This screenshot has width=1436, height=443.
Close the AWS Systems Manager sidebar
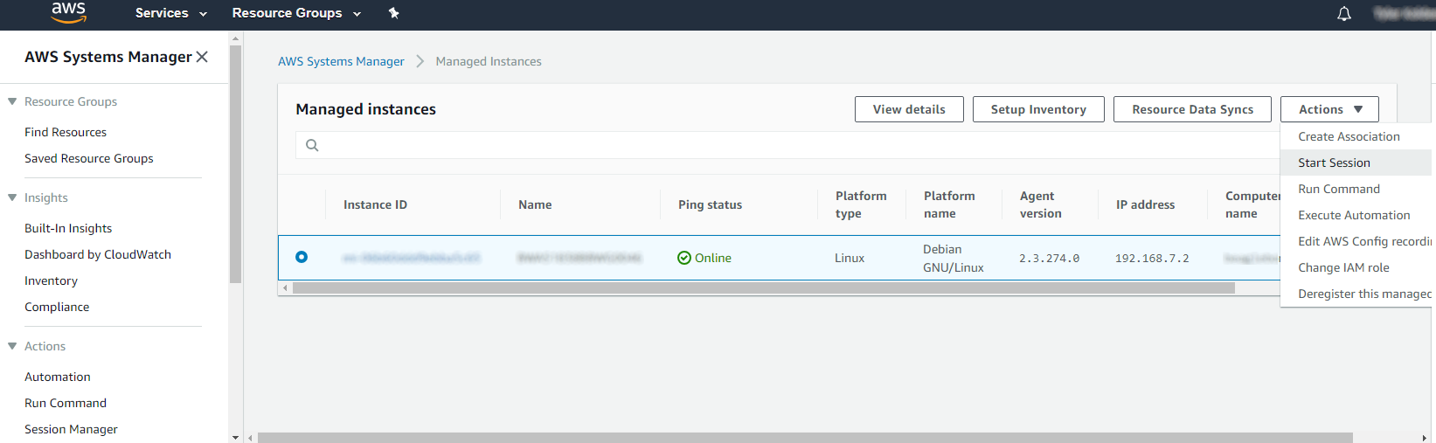click(x=202, y=57)
